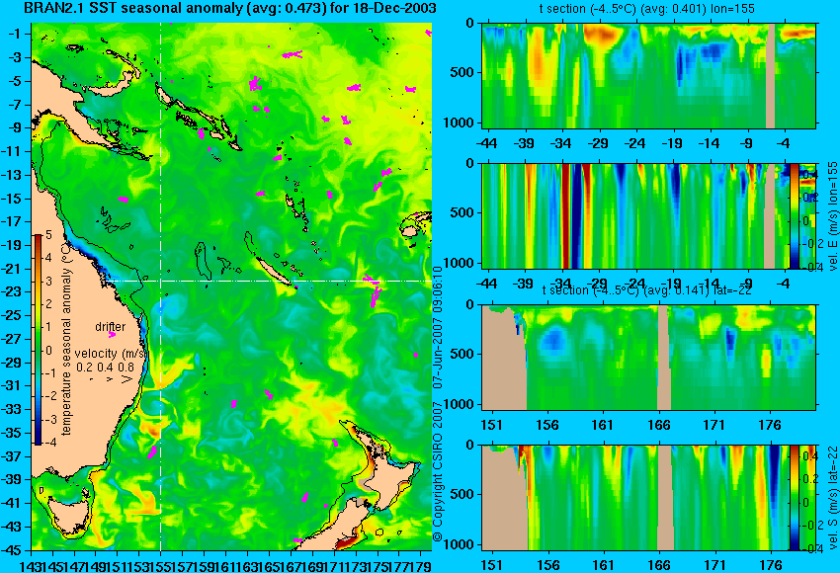
Task: Click the "155" longitude label below the map
Action: pyautogui.click(x=161, y=565)
